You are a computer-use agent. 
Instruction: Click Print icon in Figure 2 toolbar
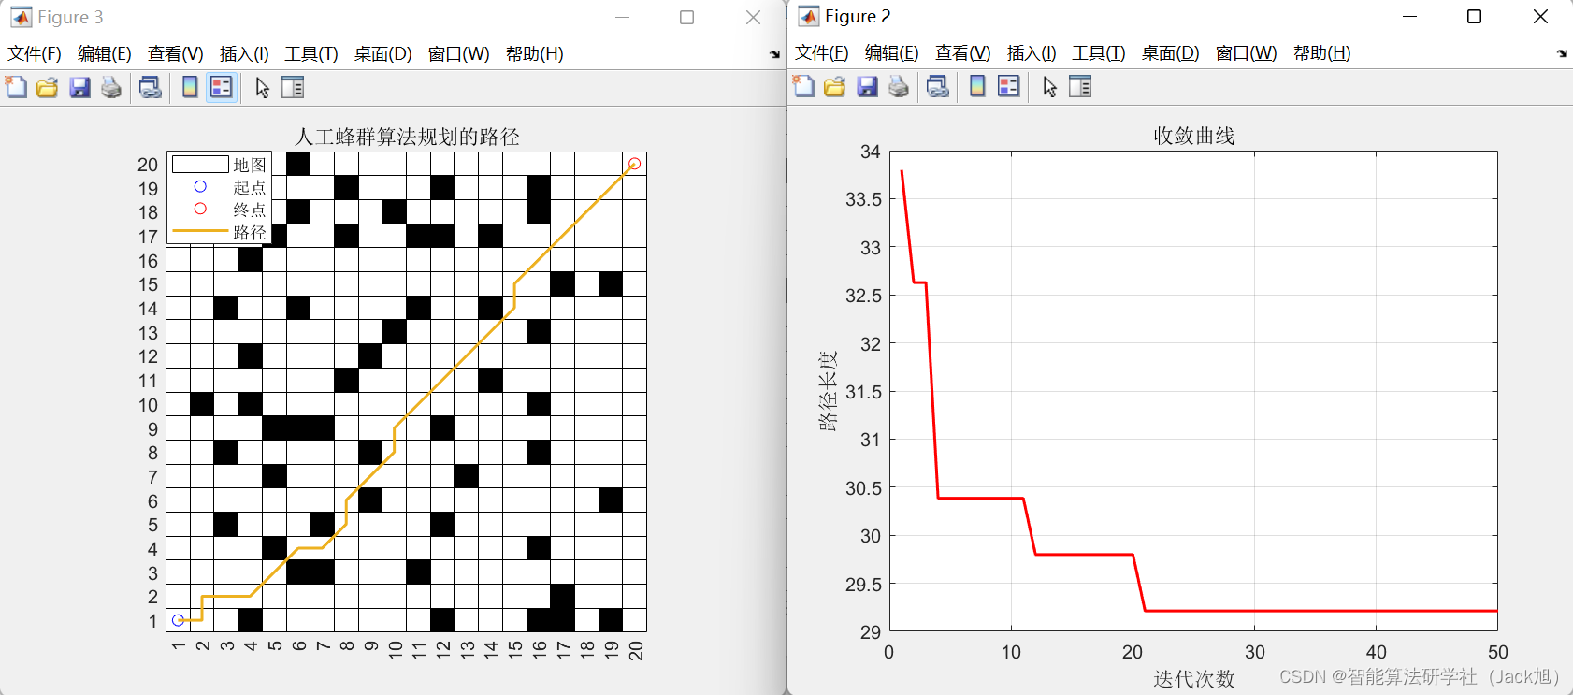coord(899,86)
